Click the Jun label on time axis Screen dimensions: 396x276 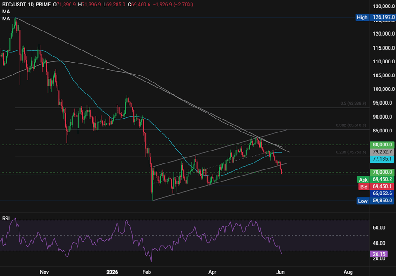[280, 272]
